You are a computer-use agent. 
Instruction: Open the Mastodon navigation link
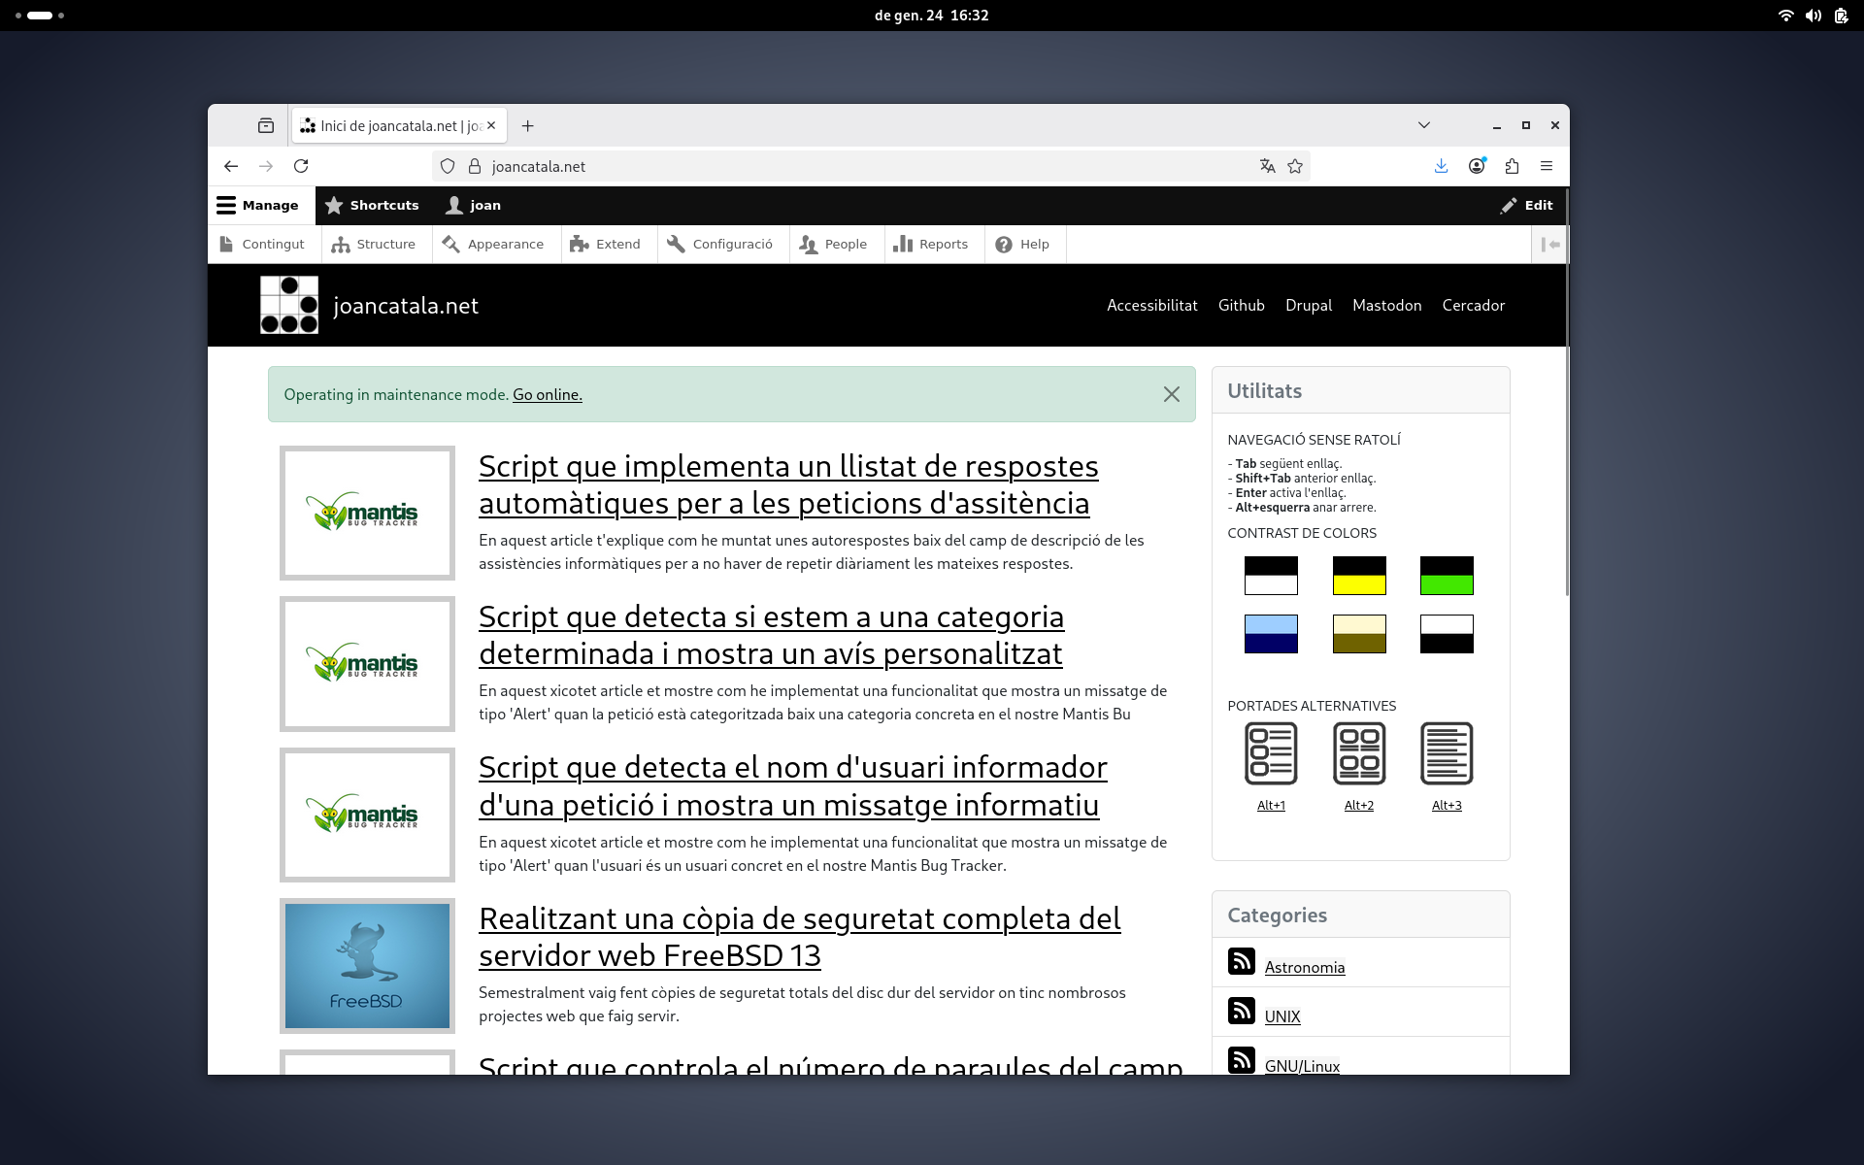click(1385, 305)
